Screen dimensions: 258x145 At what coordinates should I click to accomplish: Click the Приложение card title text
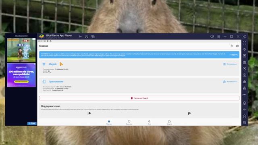click(x=56, y=81)
